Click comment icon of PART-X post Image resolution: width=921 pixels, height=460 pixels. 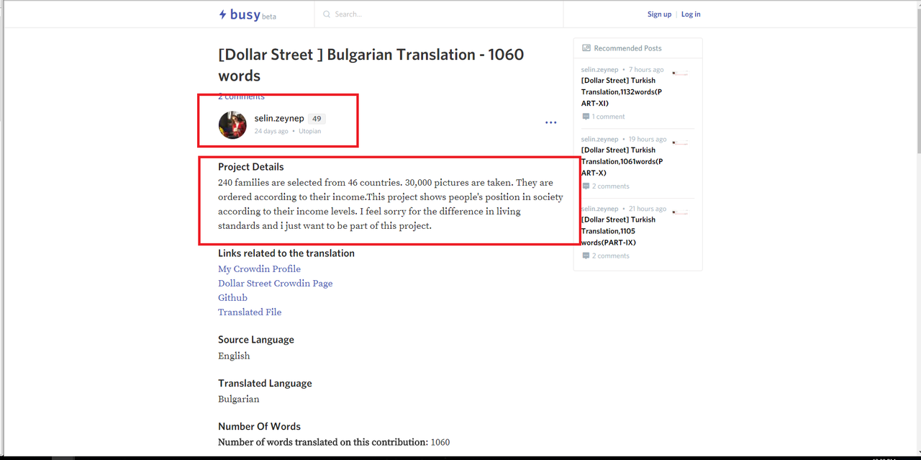coord(586,186)
